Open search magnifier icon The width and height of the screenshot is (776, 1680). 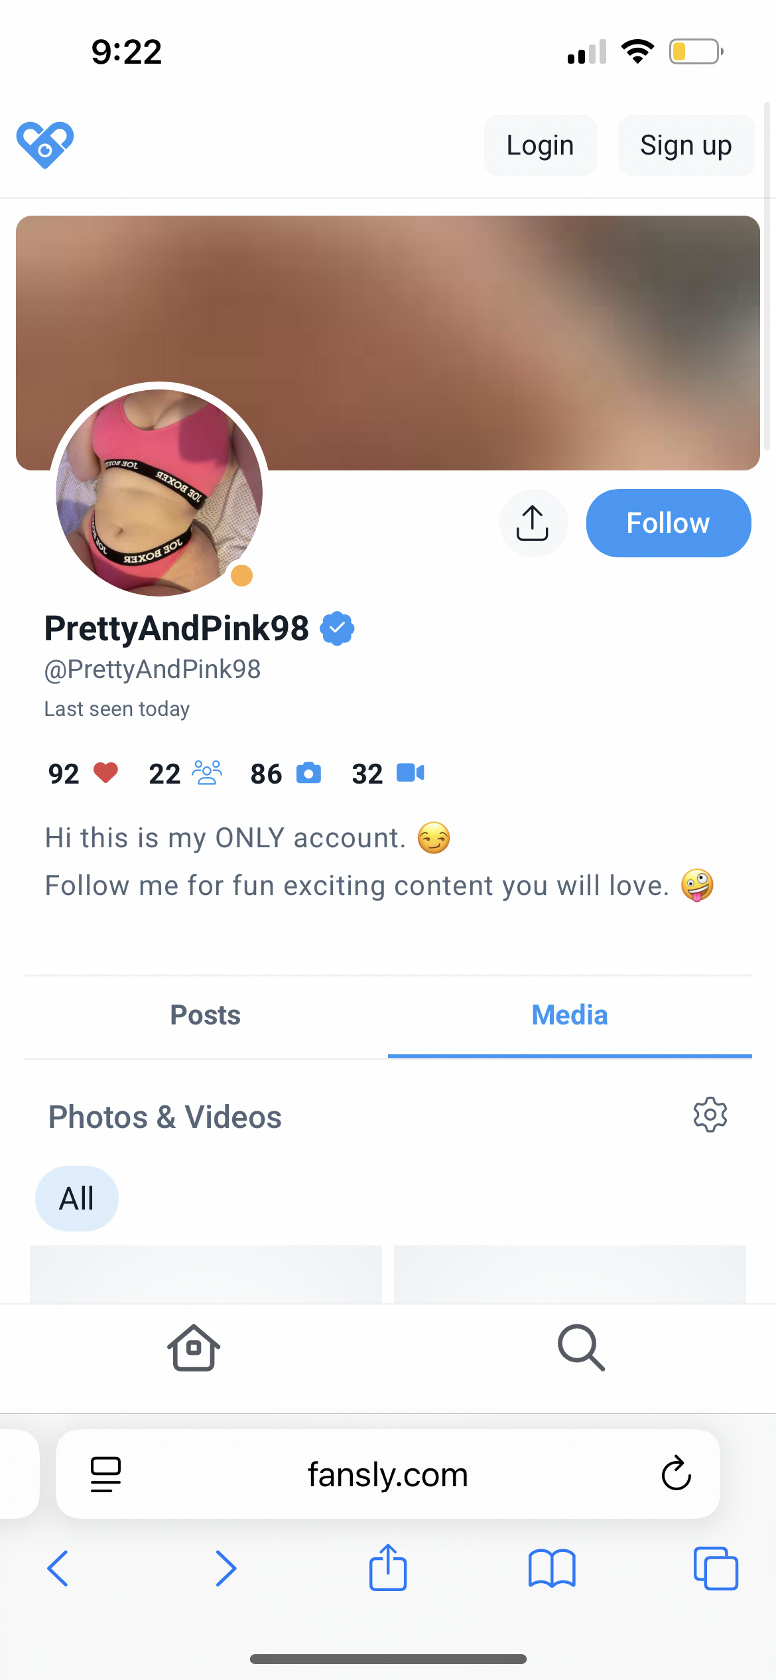coord(581,1348)
